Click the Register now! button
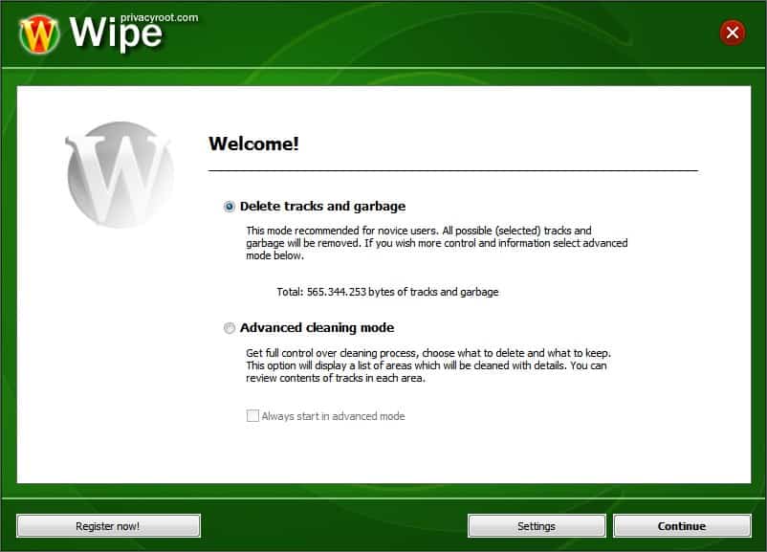Viewport: 767px width, 552px height. pyautogui.click(x=108, y=526)
